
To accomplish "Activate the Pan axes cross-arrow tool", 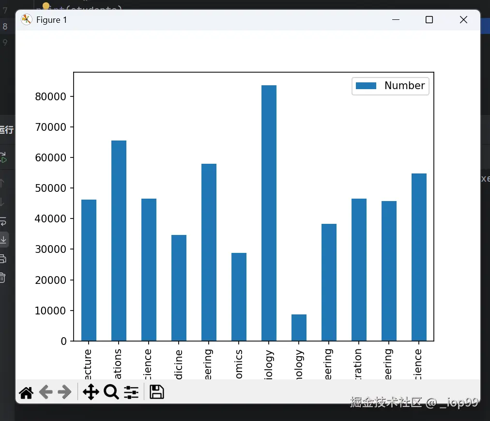I will pos(91,392).
